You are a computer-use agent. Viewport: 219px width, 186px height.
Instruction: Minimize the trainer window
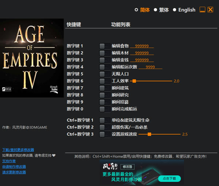[x=202, y=10]
